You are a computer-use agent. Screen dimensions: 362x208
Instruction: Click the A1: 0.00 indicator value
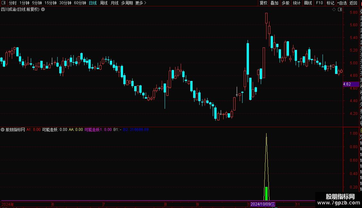click(33, 130)
